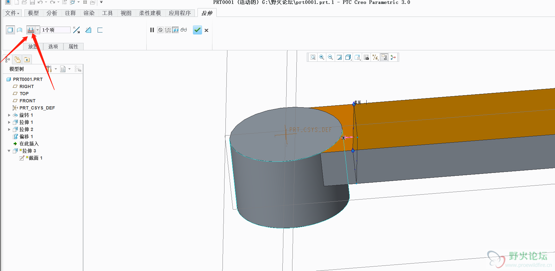This screenshot has width=555, height=271.
Task: Select the 拉伸 extrude ribbon tab
Action: (x=207, y=13)
